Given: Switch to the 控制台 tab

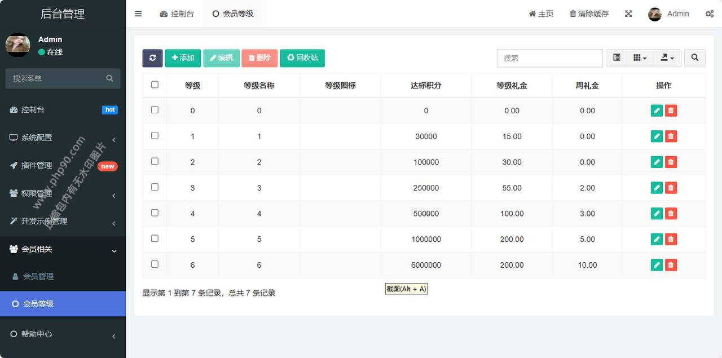Looking at the screenshot, I should 177,14.
